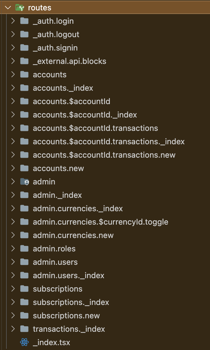Click the folder icon for admin.currencies.new
Viewport: 210px width, 350px height.
(x=24, y=235)
